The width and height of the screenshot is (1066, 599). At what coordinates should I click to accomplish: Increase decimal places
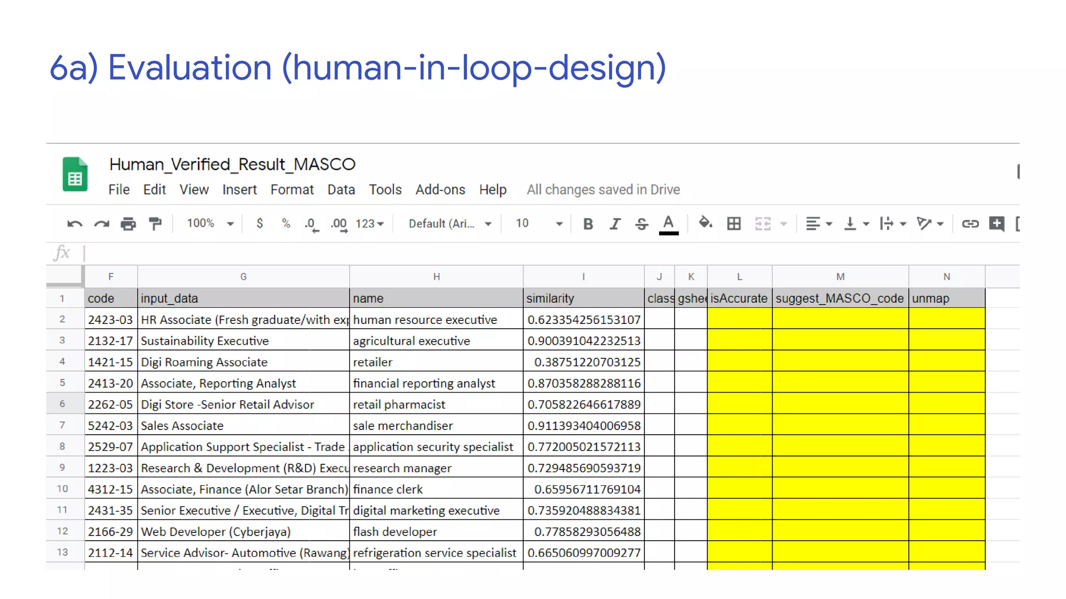click(339, 225)
